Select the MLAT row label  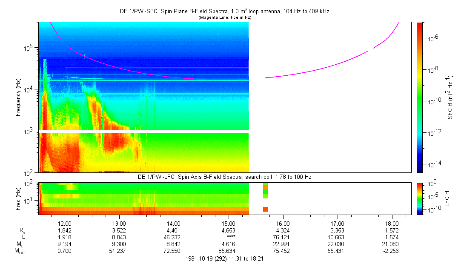tap(19, 251)
